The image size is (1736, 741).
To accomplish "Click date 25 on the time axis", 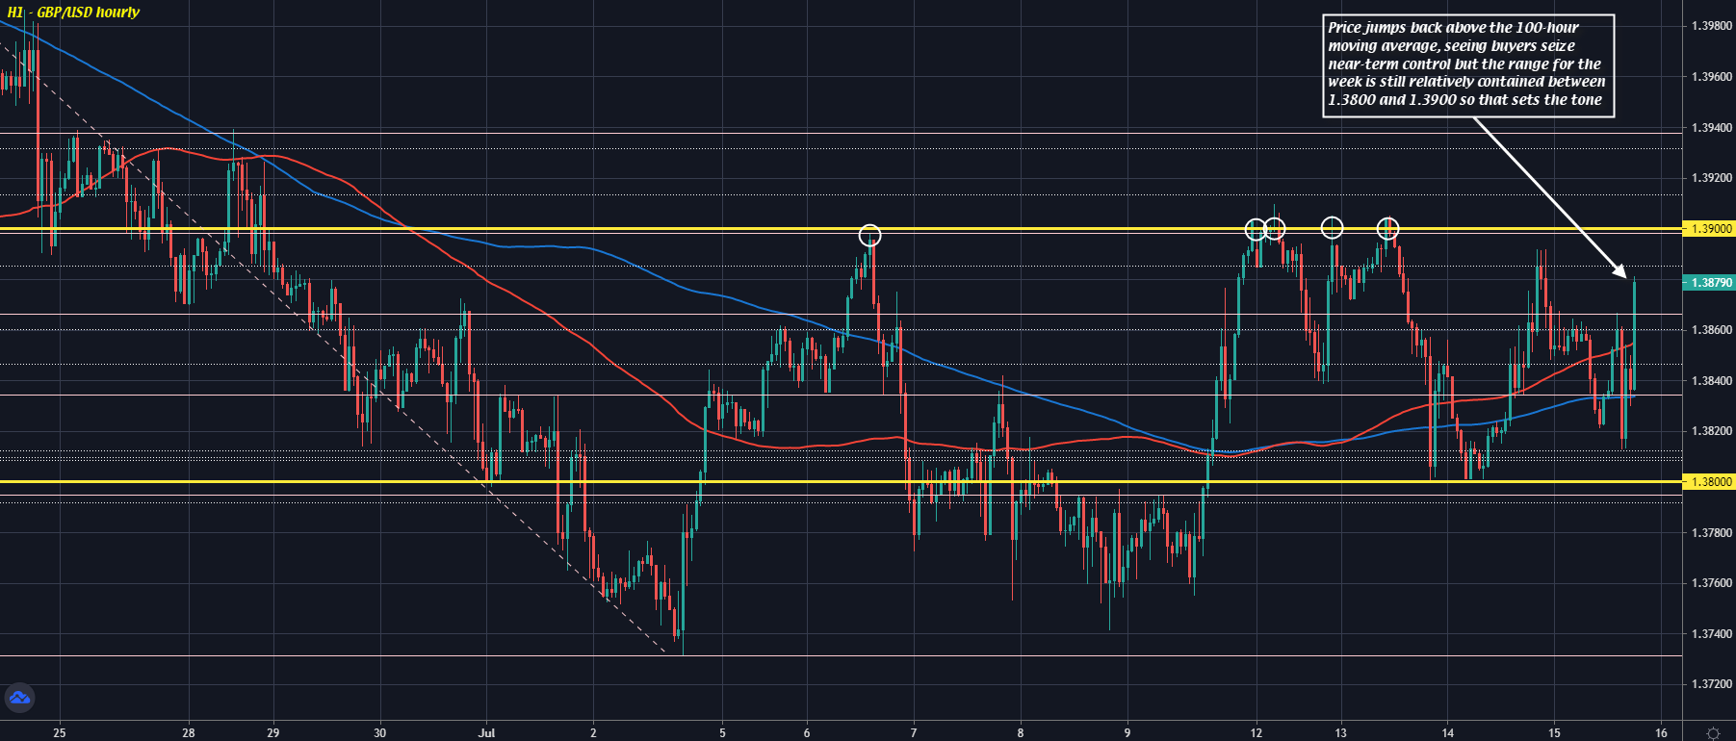I will [x=60, y=732].
